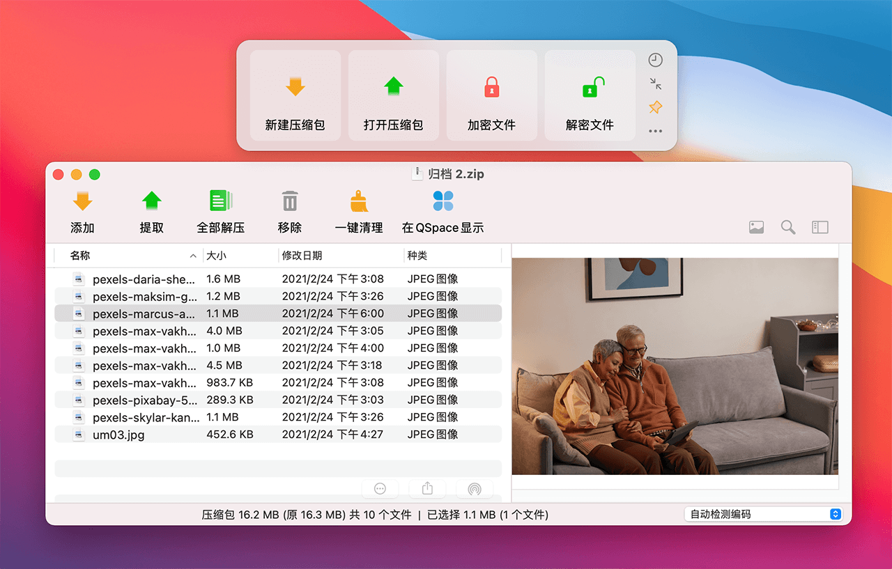Click the 全部解压 toolbar icon

[221, 201]
